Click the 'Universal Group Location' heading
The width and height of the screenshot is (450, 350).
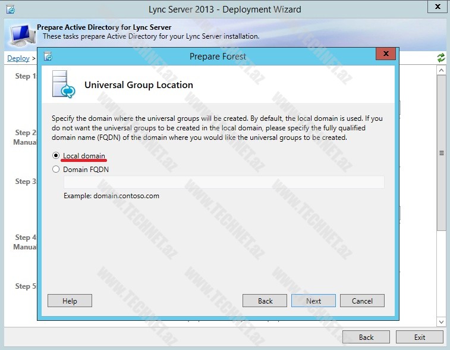139,85
